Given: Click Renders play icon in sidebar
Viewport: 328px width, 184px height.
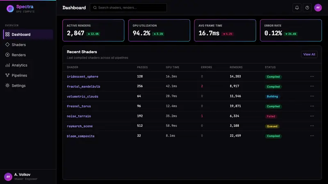Looking at the screenshot, I should [7, 55].
